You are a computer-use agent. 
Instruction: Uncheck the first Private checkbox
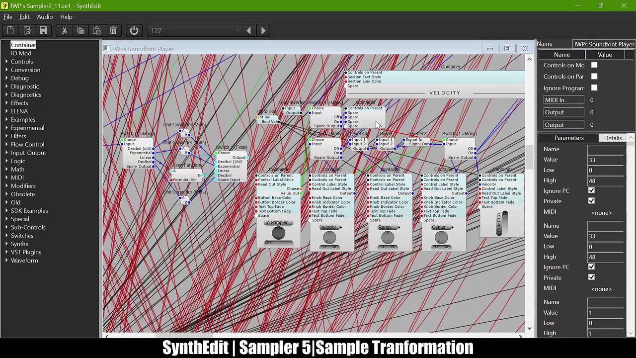coord(591,201)
